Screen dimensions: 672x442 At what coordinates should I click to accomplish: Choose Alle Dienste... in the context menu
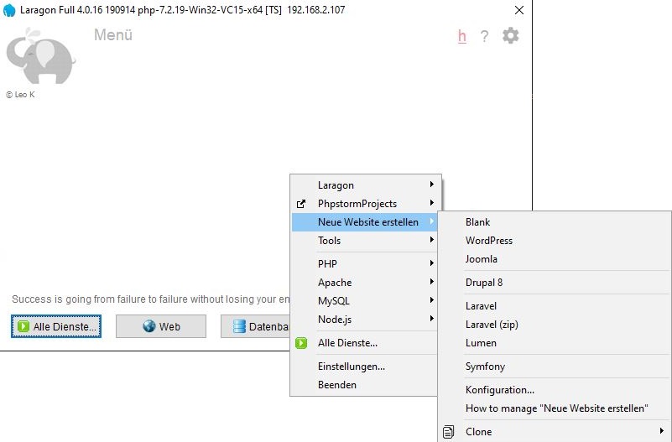pos(364,343)
